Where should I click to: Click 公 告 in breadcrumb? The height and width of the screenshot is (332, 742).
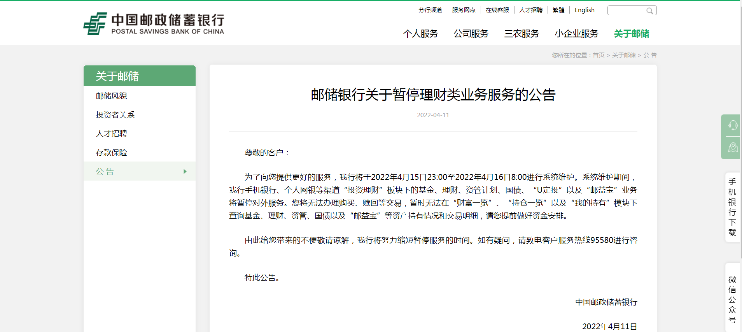click(x=650, y=55)
